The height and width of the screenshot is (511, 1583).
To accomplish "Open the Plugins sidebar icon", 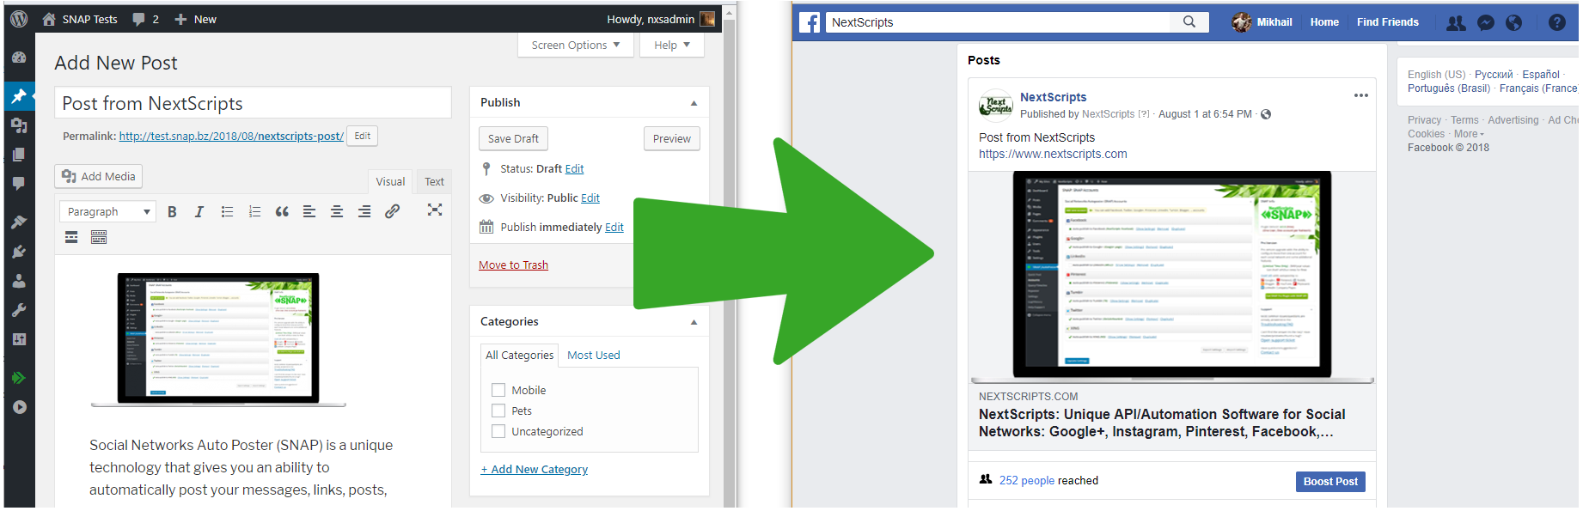I will point(19,252).
